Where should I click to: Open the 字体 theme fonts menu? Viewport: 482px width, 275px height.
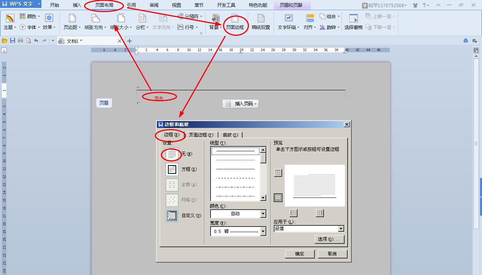click(30, 27)
